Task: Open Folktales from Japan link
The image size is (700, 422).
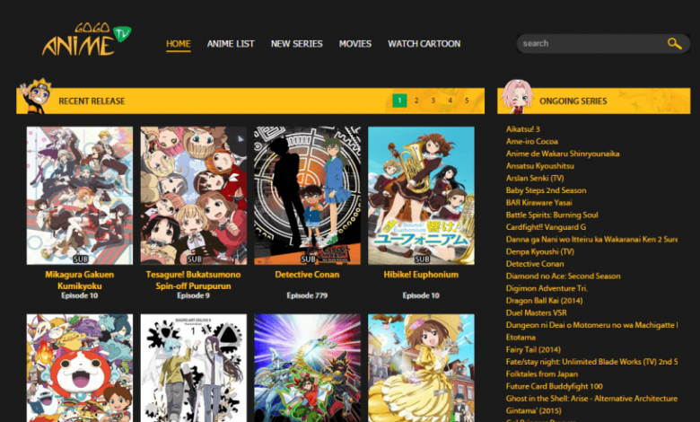Action: pyautogui.click(x=542, y=374)
